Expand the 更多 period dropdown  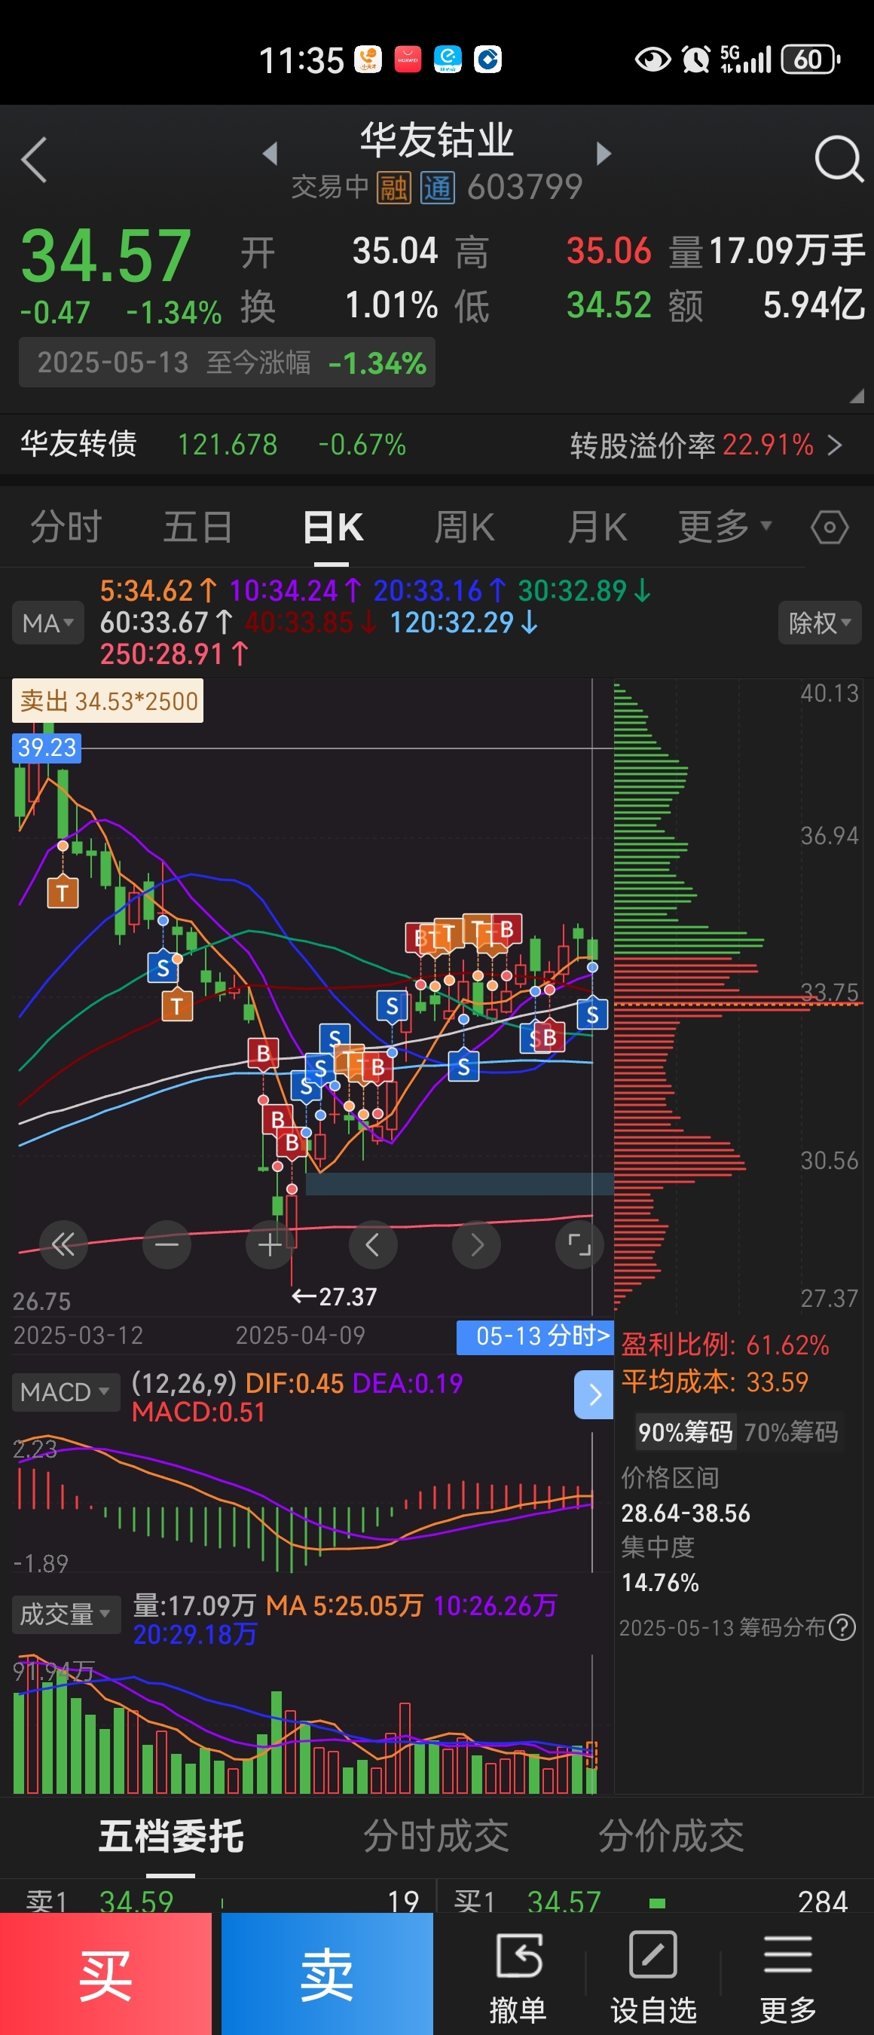coord(725,527)
